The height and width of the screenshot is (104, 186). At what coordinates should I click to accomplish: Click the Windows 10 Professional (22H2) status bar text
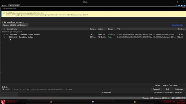164,98
